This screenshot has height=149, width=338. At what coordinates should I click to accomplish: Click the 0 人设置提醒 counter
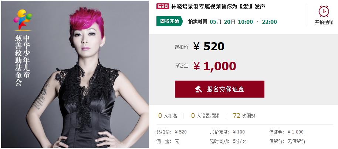coord(205,116)
